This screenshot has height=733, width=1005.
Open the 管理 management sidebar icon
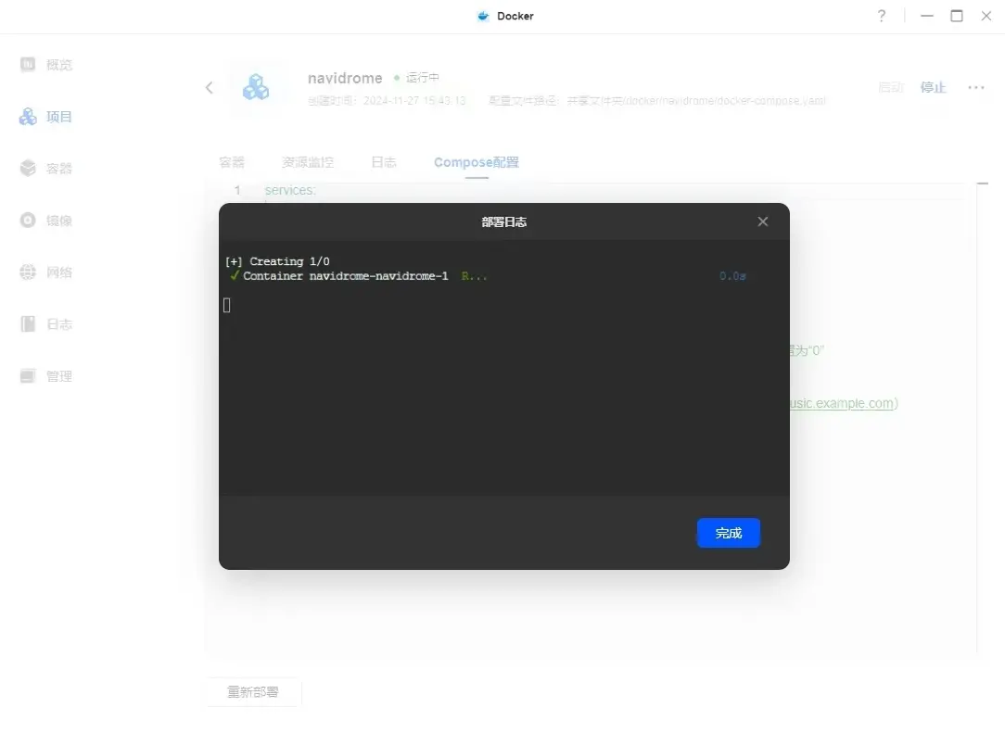28,375
